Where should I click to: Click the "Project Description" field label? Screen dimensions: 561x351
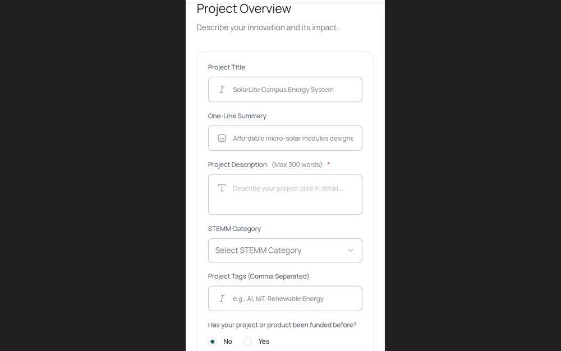click(237, 165)
